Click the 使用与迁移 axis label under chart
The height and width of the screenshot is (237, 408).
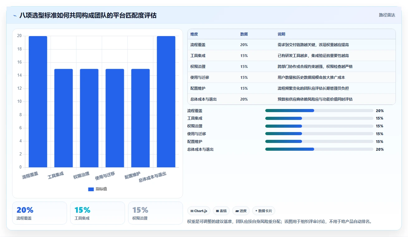(105, 176)
